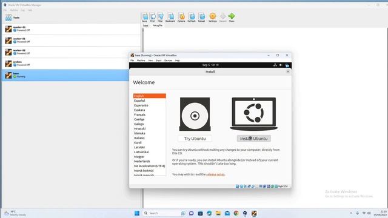
Task: Click the green Show arrow icon
Action: 232,18
